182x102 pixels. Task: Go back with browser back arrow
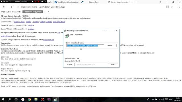click(x=4, y=7)
